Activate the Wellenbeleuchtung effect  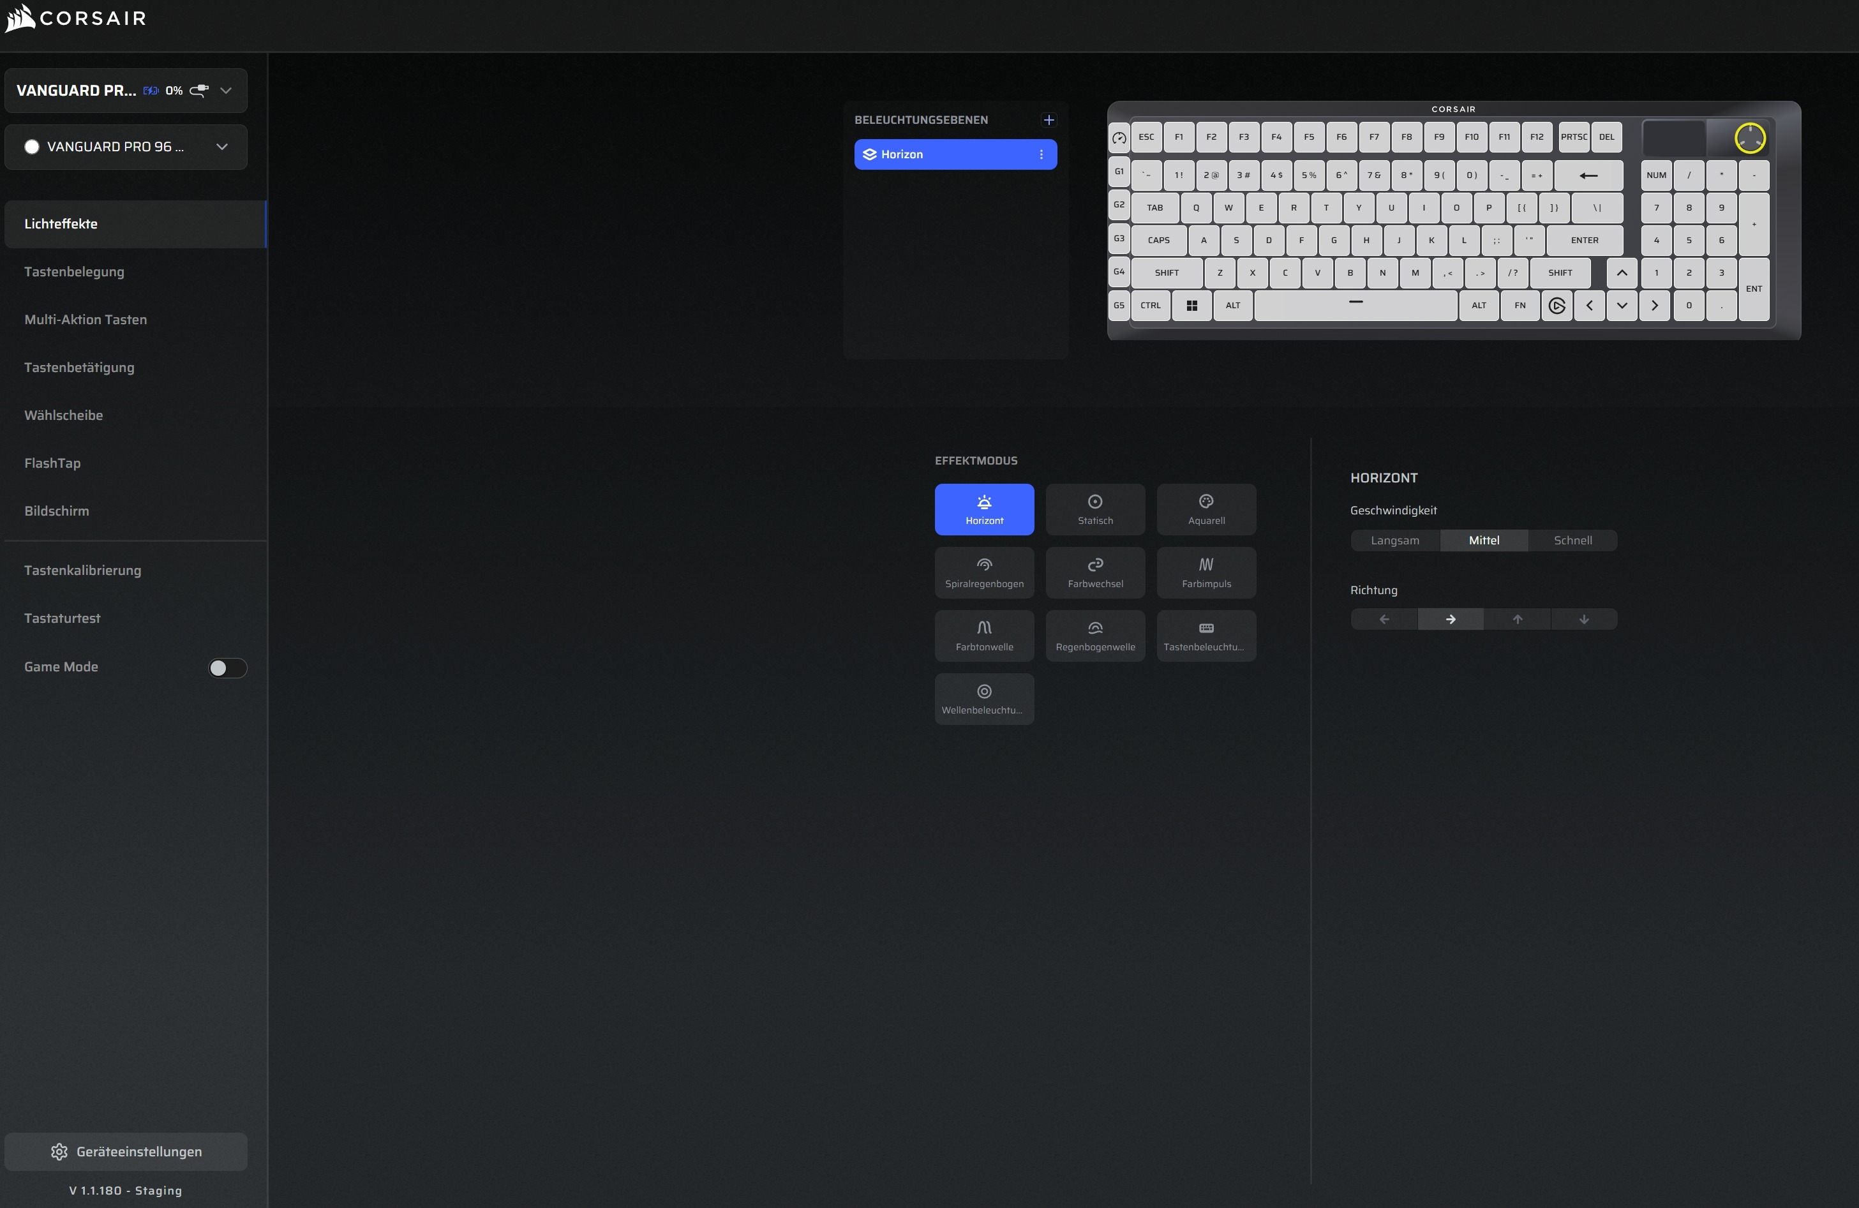984,698
